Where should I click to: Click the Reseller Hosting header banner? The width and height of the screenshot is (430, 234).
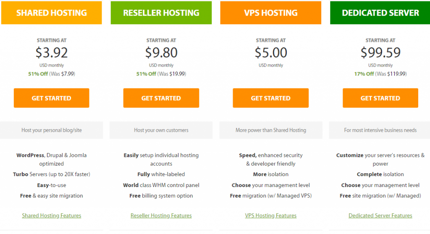(161, 13)
